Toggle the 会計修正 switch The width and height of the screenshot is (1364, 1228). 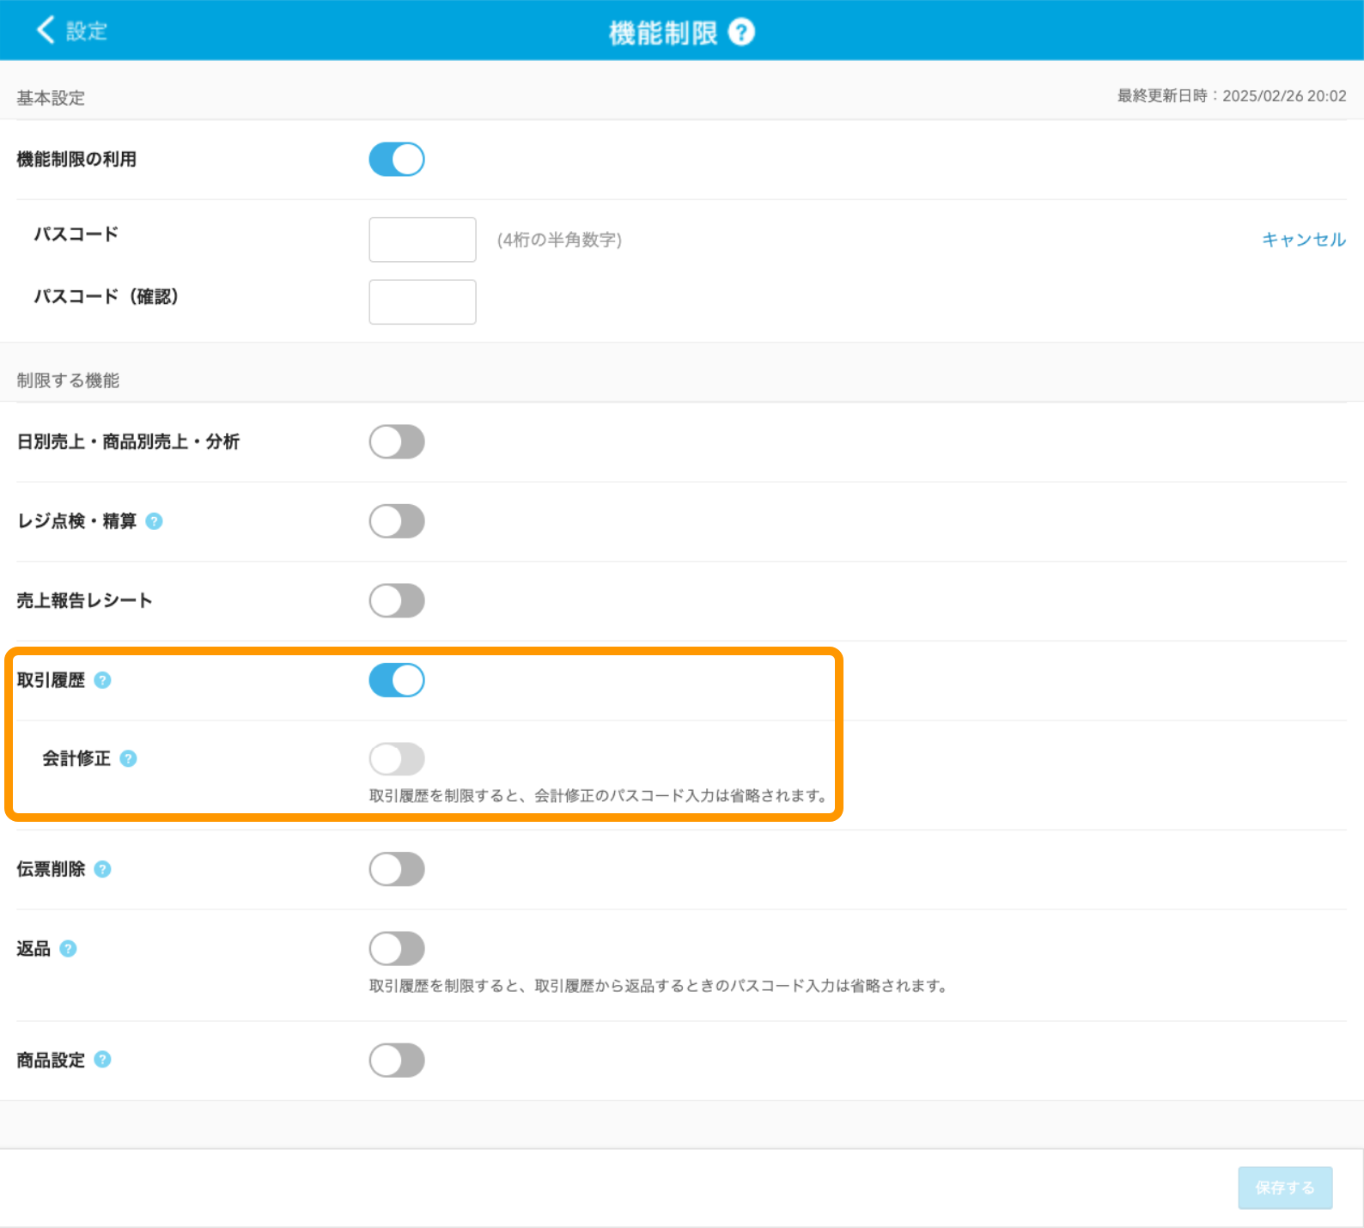pos(397,759)
